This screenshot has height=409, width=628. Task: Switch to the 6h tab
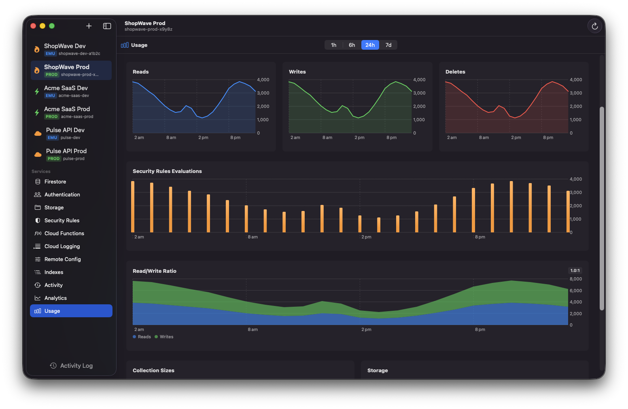point(351,45)
